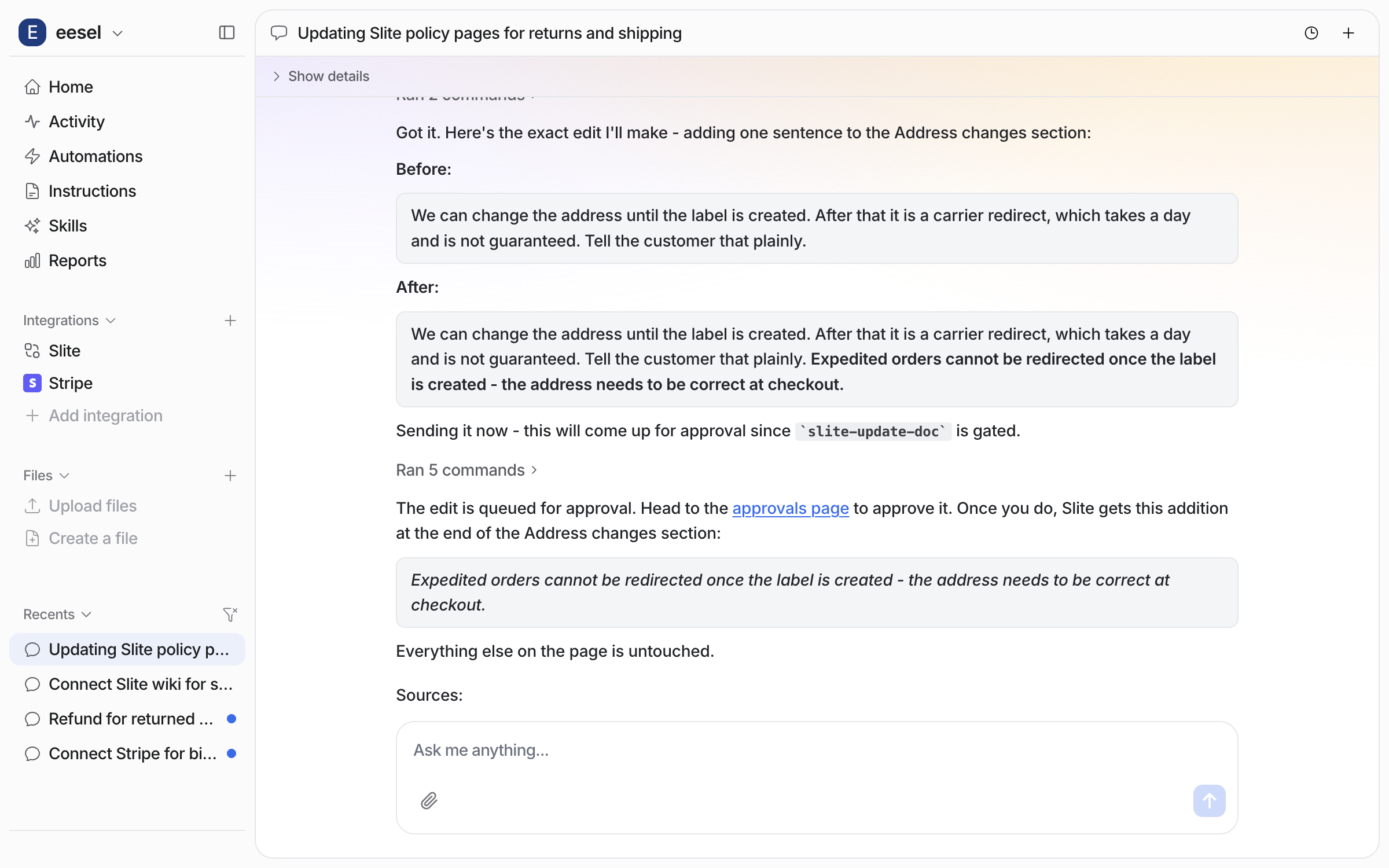Expand Show details
Screen dimensions: 1389x868
click(321, 76)
